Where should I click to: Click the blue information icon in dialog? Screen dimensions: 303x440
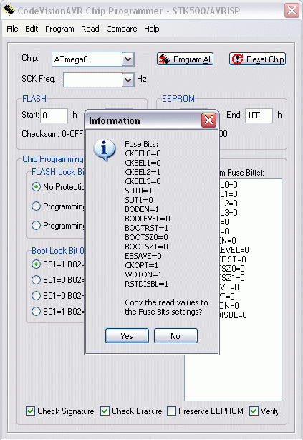[x=104, y=150]
